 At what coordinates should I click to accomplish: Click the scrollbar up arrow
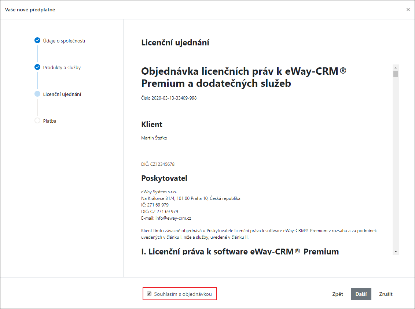[x=396, y=68]
